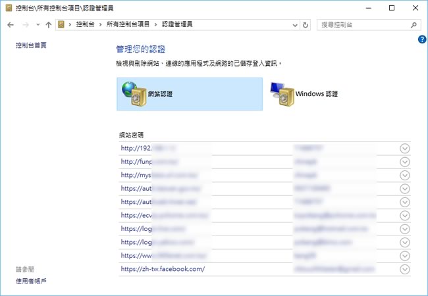Select 網站認證 vault
The image size is (428, 296).
click(190, 94)
